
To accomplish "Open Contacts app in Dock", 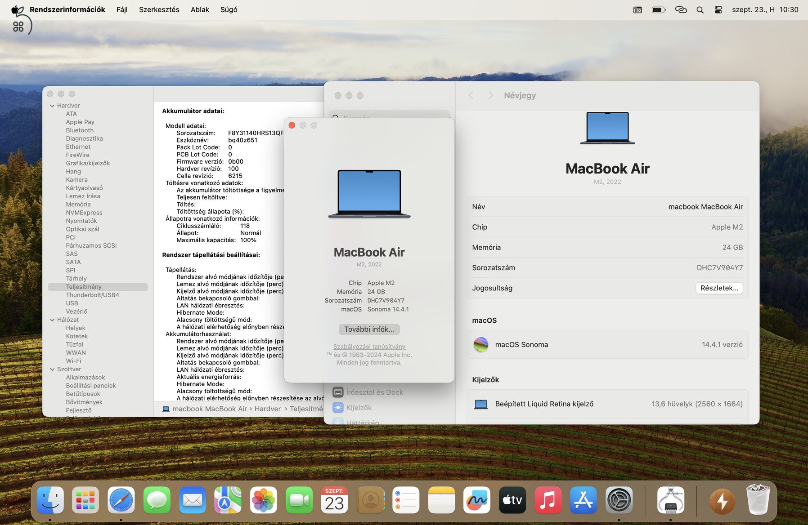I will tap(370, 500).
